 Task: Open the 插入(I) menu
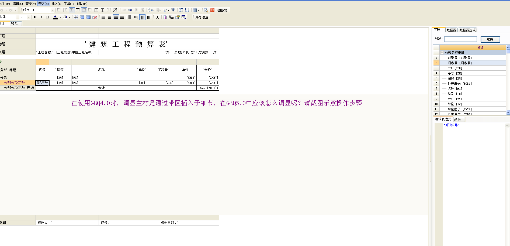point(56,4)
